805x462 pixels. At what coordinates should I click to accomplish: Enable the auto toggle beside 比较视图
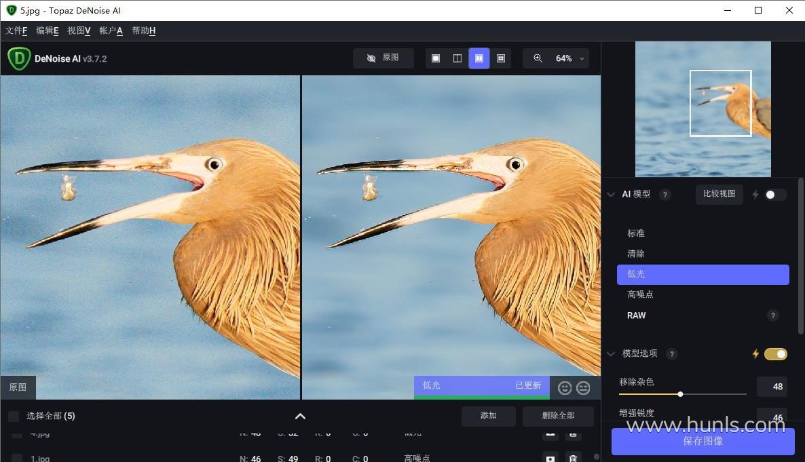point(775,195)
